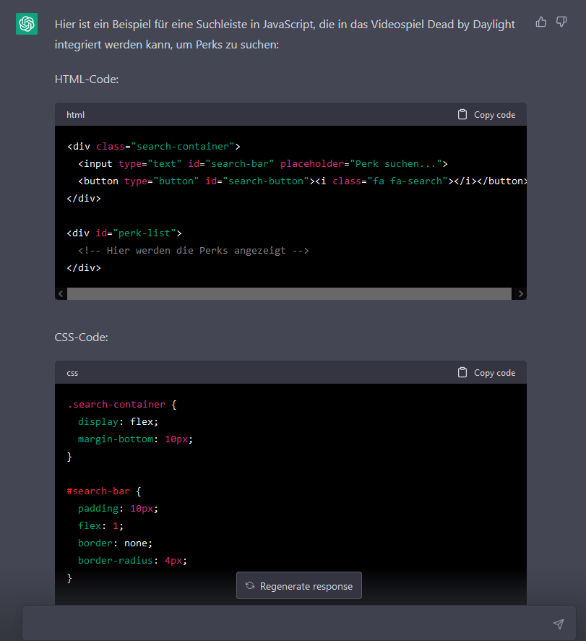This screenshot has width=586, height=641.
Task: Give the response a thumbs down
Action: pos(561,22)
